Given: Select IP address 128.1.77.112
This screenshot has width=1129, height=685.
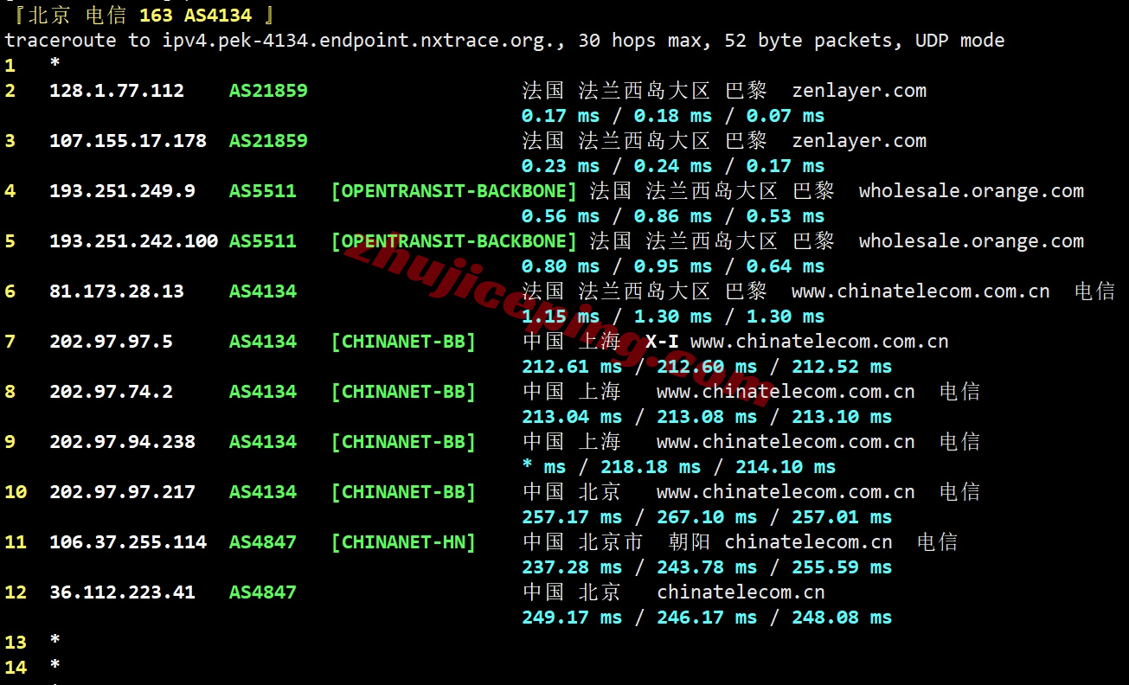Looking at the screenshot, I should (117, 91).
